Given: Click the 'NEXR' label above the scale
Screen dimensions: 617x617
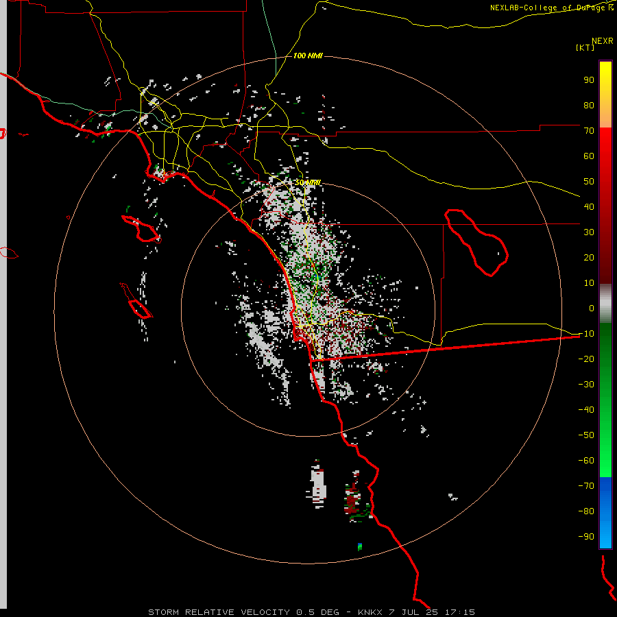Looking at the screenshot, I should [602, 41].
